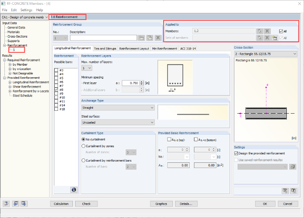Expand the Longitudinal Reinforcement tree node
The image size is (304, 218).
pos(10,82)
